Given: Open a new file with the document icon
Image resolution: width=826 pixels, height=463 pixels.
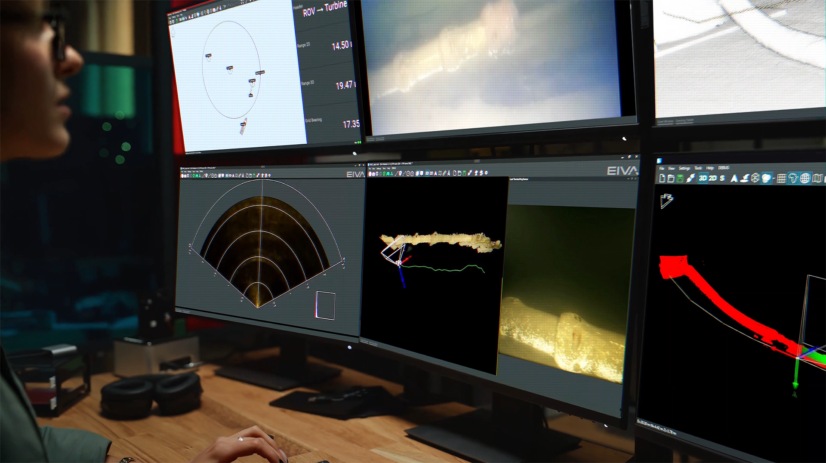Looking at the screenshot, I should coord(662,178).
